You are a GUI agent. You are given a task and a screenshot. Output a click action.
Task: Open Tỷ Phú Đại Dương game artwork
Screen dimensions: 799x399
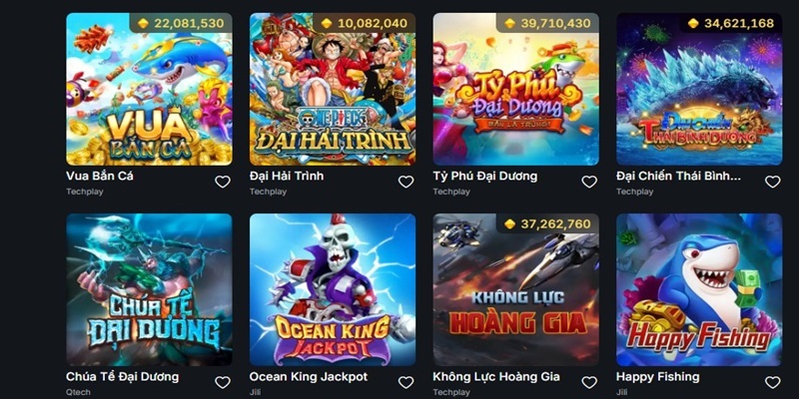click(x=516, y=89)
